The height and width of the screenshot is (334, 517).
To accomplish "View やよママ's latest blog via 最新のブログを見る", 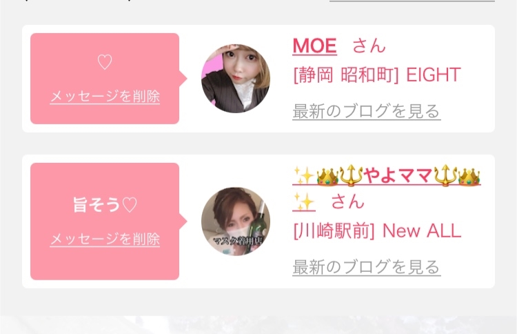I will (x=366, y=266).
